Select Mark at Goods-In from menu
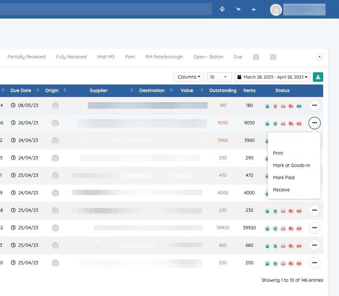This screenshot has height=296, width=339. click(x=292, y=165)
